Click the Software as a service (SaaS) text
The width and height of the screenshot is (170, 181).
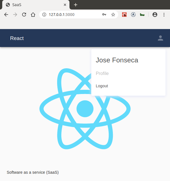click(33, 172)
